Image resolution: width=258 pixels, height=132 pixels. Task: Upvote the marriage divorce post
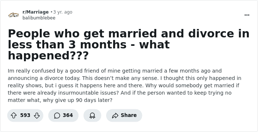click(14, 115)
